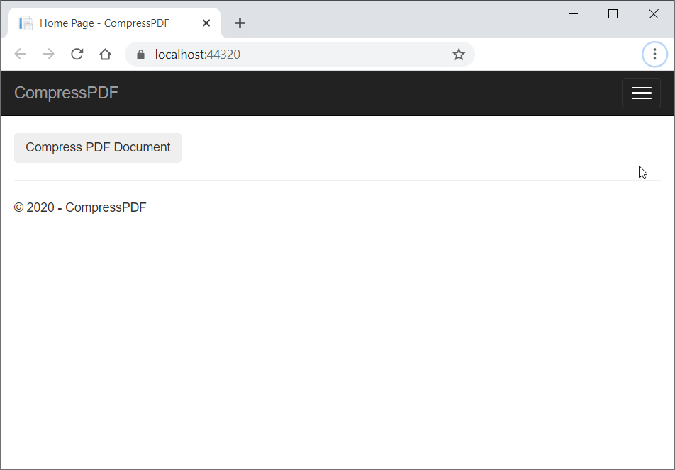The height and width of the screenshot is (470, 675).
Task: Click the browser back arrow
Action: pos(21,55)
